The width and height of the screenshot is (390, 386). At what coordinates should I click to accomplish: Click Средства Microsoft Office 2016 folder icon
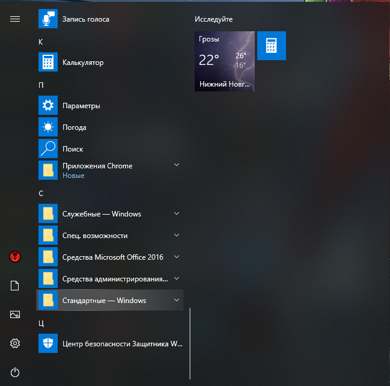(x=48, y=257)
